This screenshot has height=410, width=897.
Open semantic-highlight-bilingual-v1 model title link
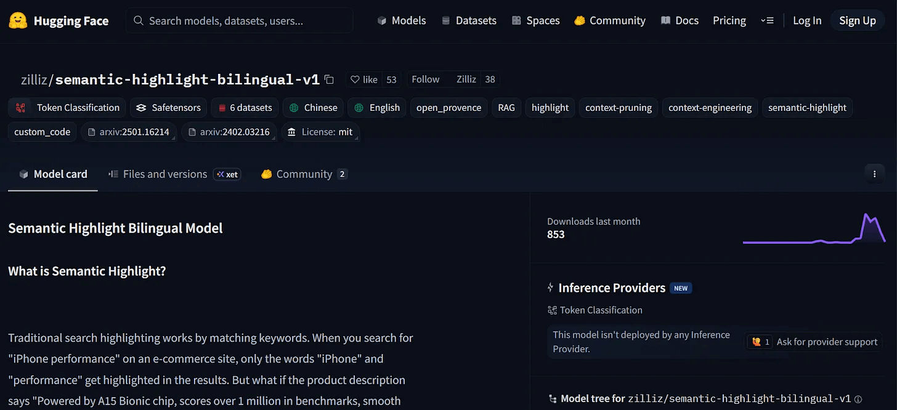[187, 79]
